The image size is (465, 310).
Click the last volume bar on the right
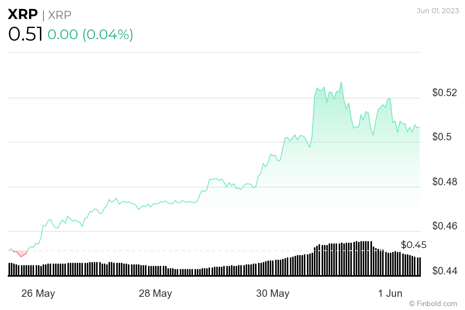pyautogui.click(x=419, y=267)
